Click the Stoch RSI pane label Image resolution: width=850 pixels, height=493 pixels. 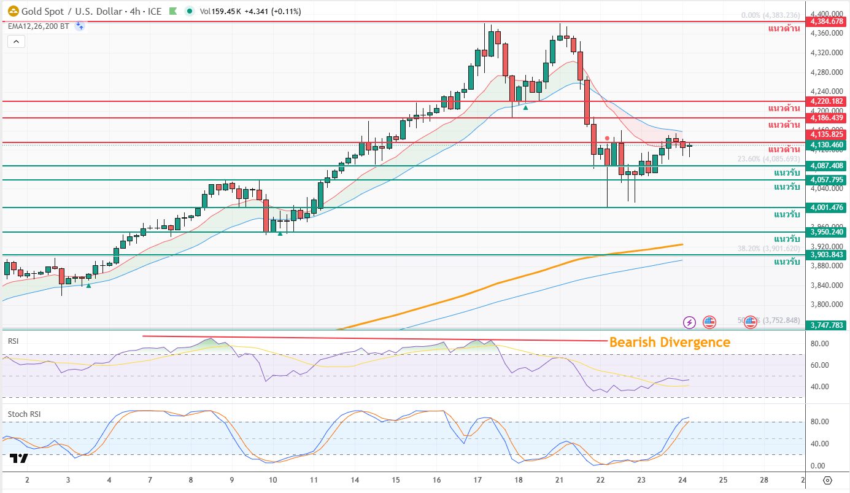25,414
